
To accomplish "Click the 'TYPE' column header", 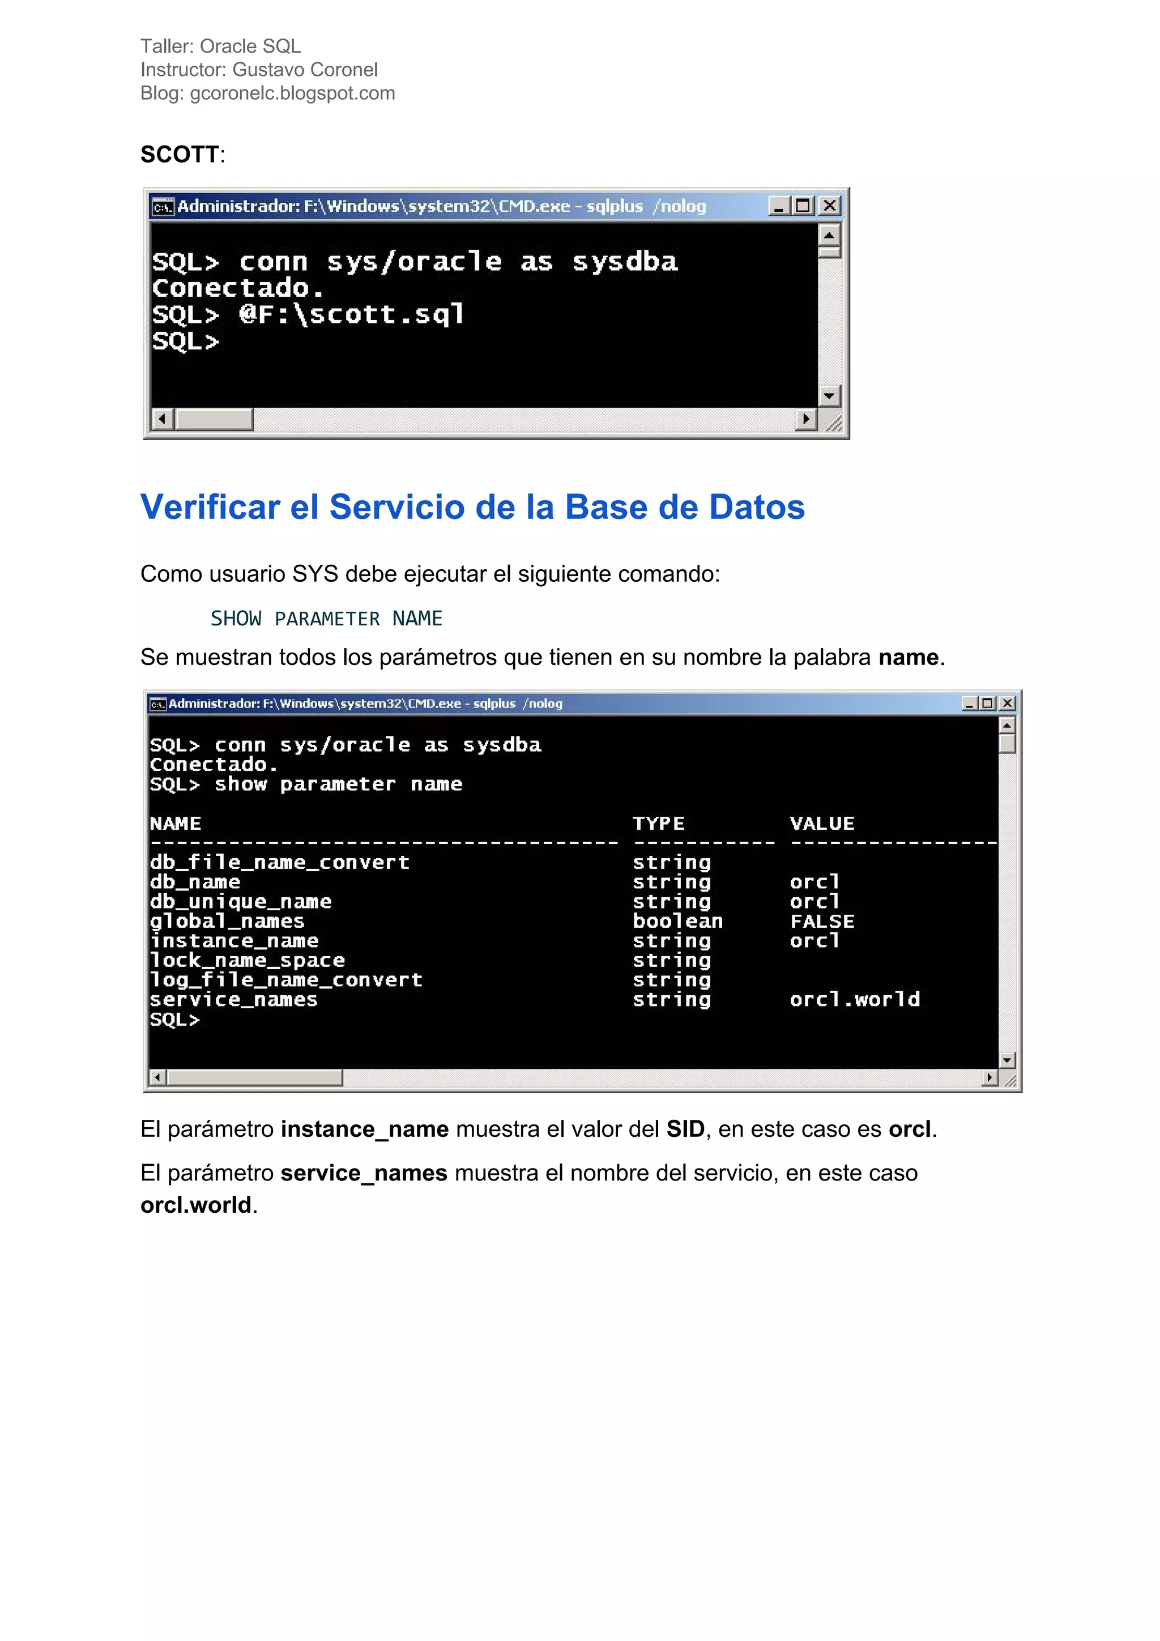I will pos(658,824).
